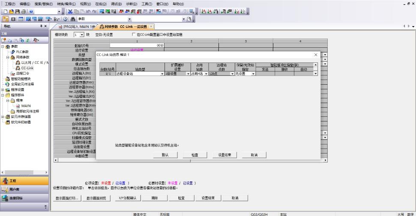Viewport: 416px width, 216px height.
Task: Open the 模块块数 dropdown
Action: click(x=82, y=35)
